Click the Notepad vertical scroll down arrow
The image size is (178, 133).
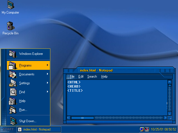coord(170,114)
